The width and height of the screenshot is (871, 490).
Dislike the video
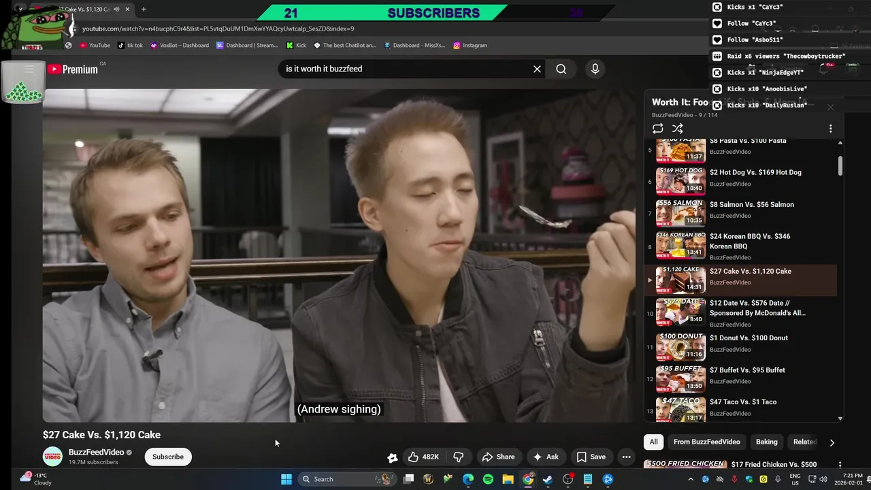(458, 457)
